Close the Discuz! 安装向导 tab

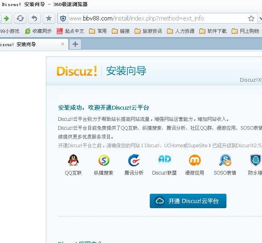click(x=63, y=44)
